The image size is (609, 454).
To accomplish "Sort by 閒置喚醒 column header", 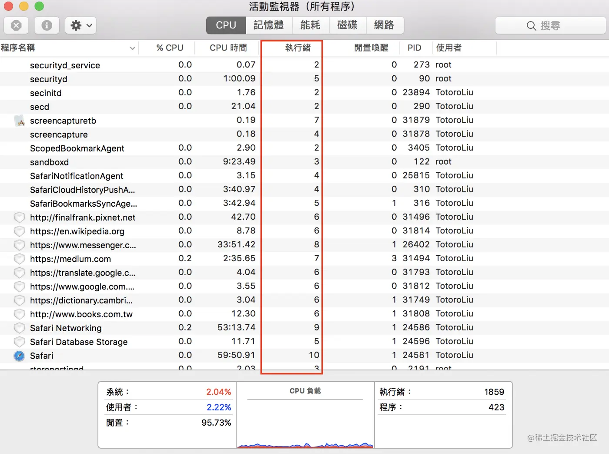I will pos(371,48).
